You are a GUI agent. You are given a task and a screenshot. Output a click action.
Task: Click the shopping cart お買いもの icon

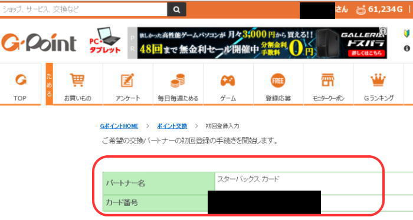coord(77,80)
